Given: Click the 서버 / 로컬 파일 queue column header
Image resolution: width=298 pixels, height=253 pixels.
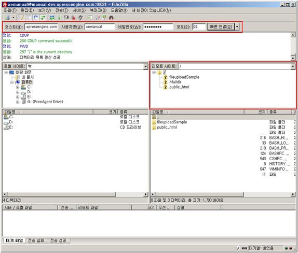Looking at the screenshot, I should point(30,208).
